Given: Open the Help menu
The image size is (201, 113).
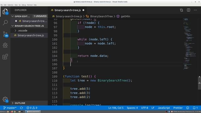Looking at the screenshot, I should 35,5.
